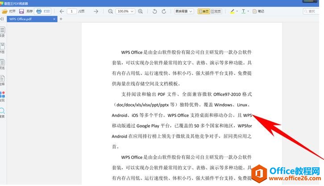Open the bookmarks sidebar panel
Viewport: 324px width, 186px height.
pyautogui.click(x=3, y=48)
